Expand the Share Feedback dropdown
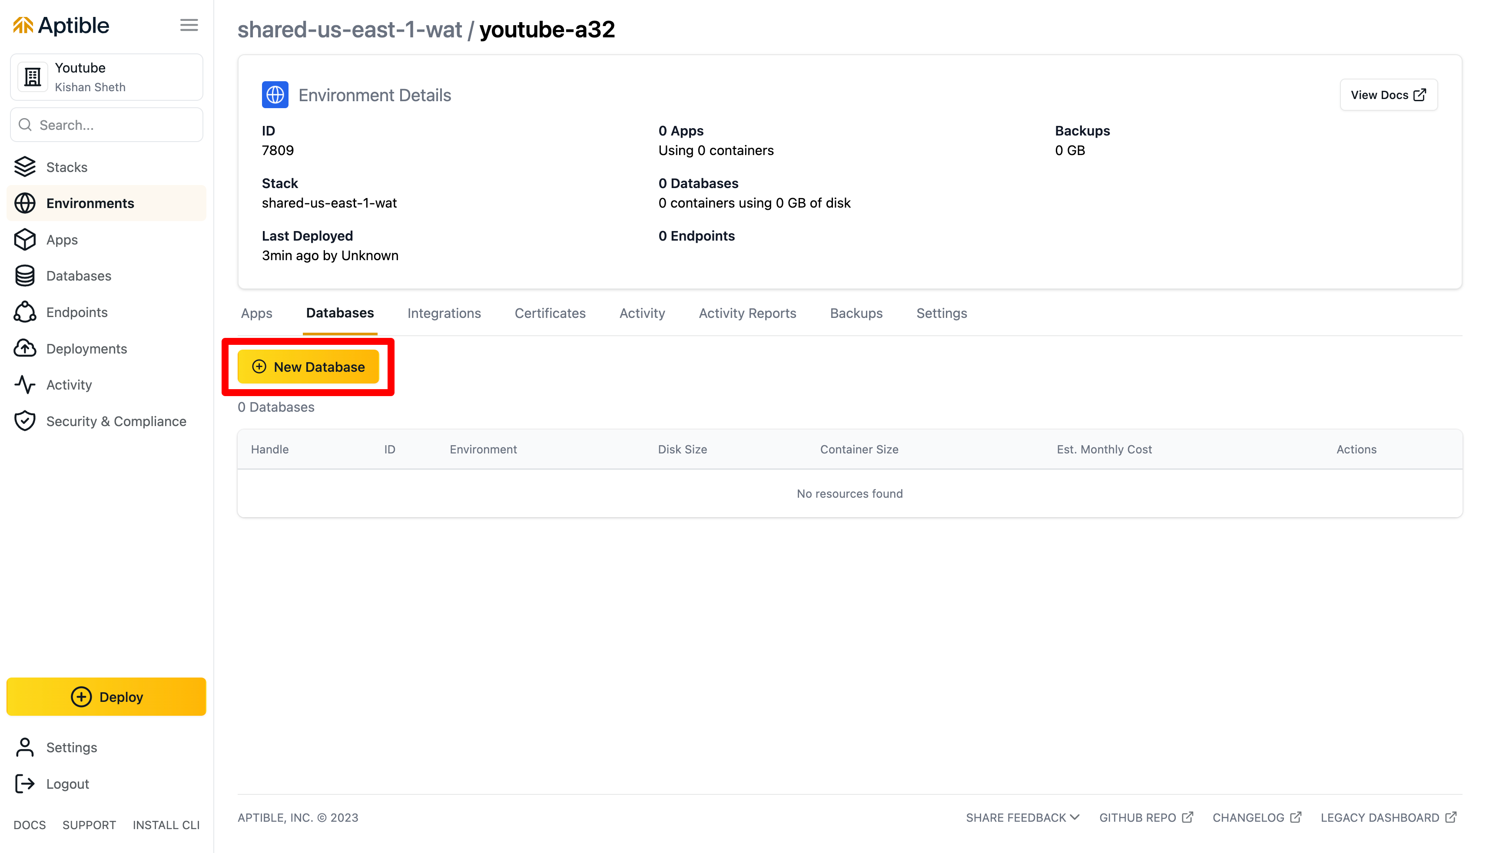 point(1022,818)
